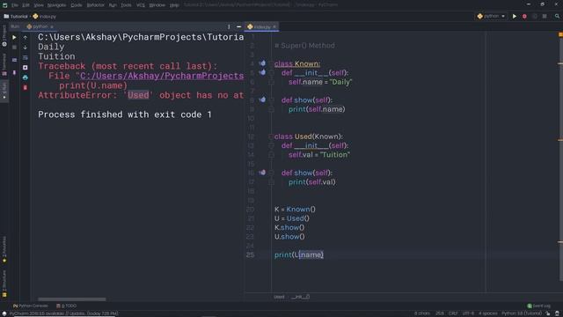Click the Run with Coverage toolbar icon
The width and height of the screenshot is (563, 317).
tap(535, 16)
